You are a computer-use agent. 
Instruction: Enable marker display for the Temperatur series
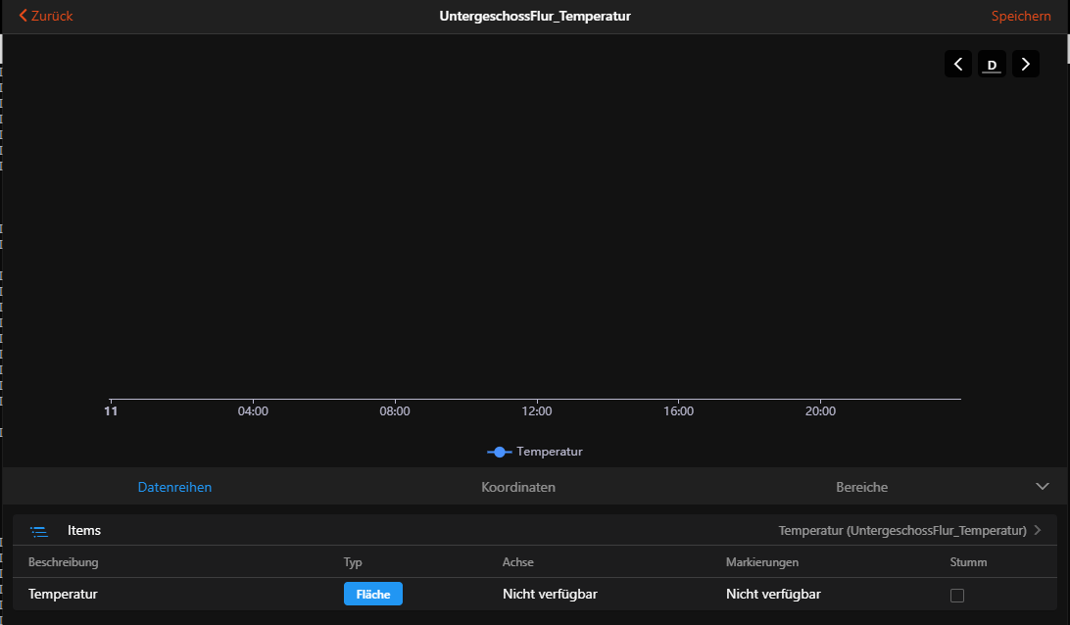tap(773, 594)
